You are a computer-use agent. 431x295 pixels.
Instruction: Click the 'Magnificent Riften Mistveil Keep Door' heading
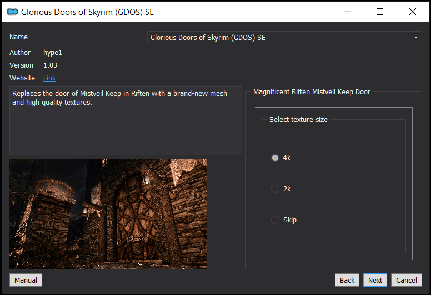(312, 92)
